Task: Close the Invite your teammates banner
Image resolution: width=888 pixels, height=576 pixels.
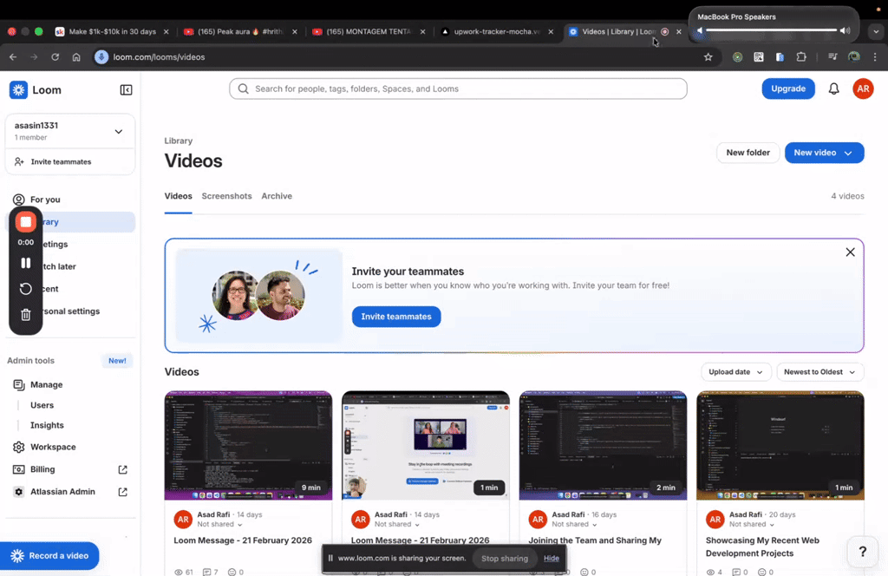Action: [850, 252]
